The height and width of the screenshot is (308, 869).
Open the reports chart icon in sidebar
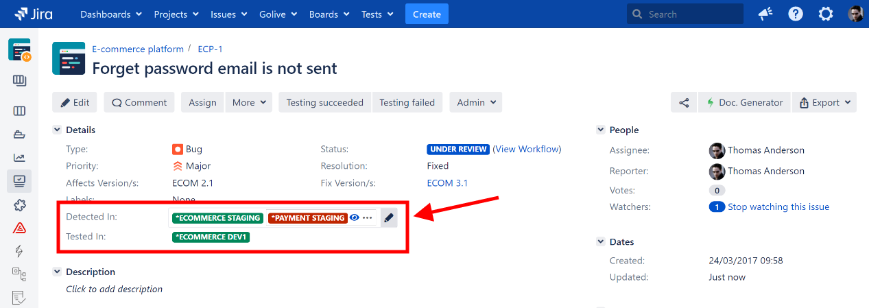[x=19, y=158]
